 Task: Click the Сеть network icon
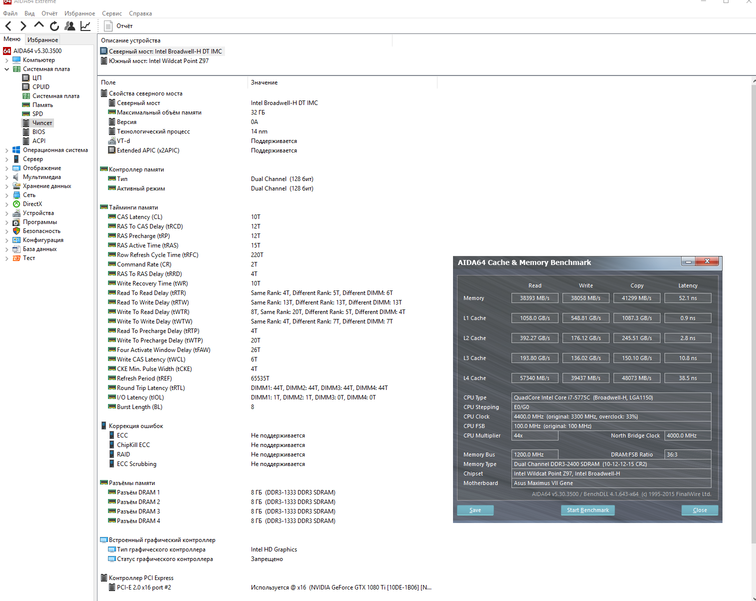click(16, 195)
